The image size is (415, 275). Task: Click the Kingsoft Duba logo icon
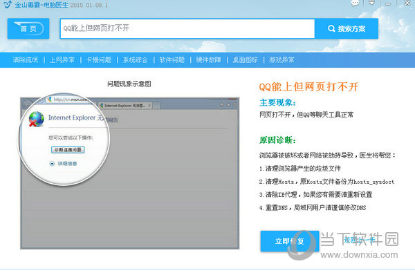pos(8,5)
